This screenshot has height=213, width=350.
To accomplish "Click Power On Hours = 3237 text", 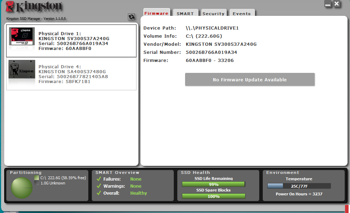I will [x=299, y=194].
